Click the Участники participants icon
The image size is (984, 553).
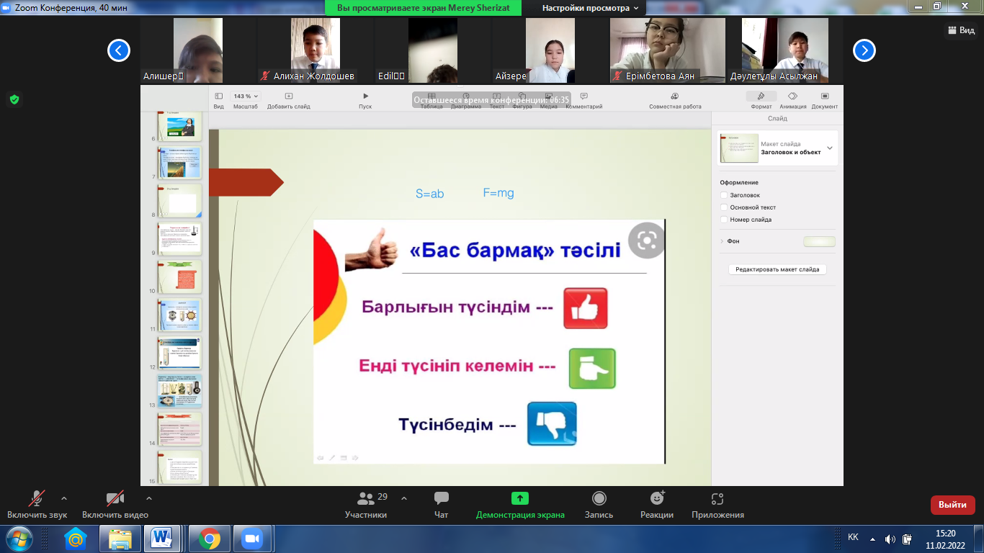(x=366, y=499)
